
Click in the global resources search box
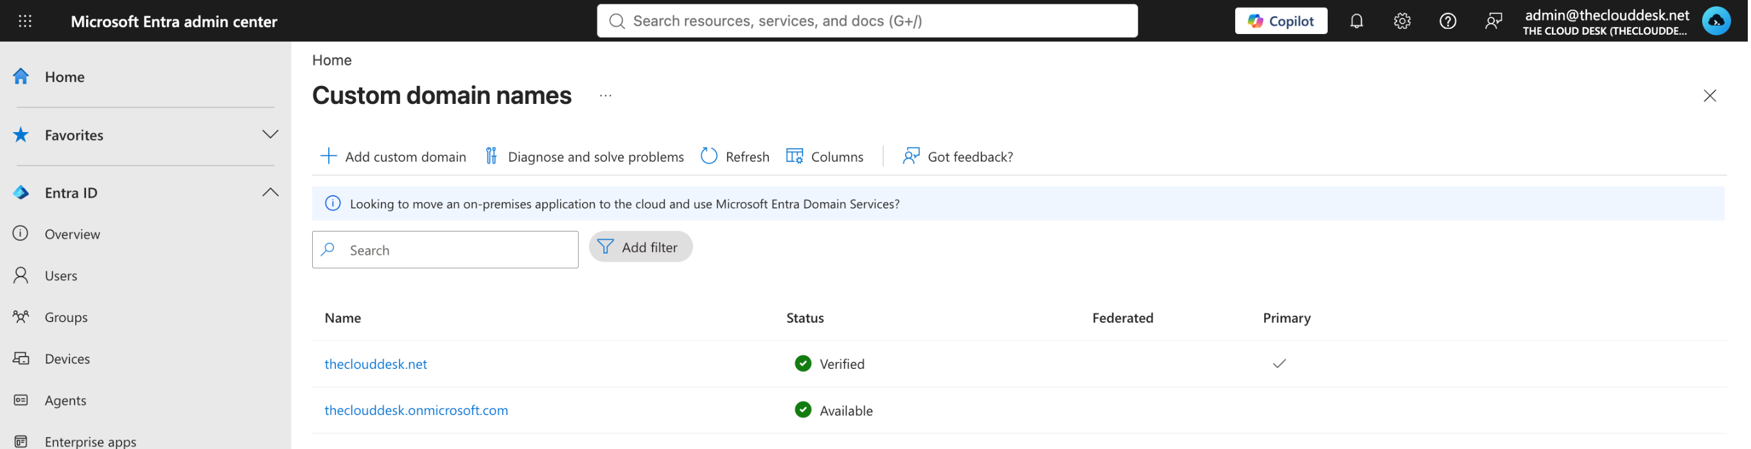[x=868, y=21]
